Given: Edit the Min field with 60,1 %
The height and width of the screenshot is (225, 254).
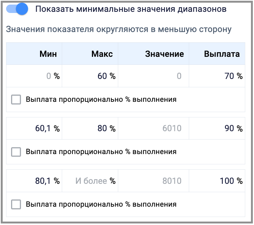Looking at the screenshot, I should [x=34, y=129].
